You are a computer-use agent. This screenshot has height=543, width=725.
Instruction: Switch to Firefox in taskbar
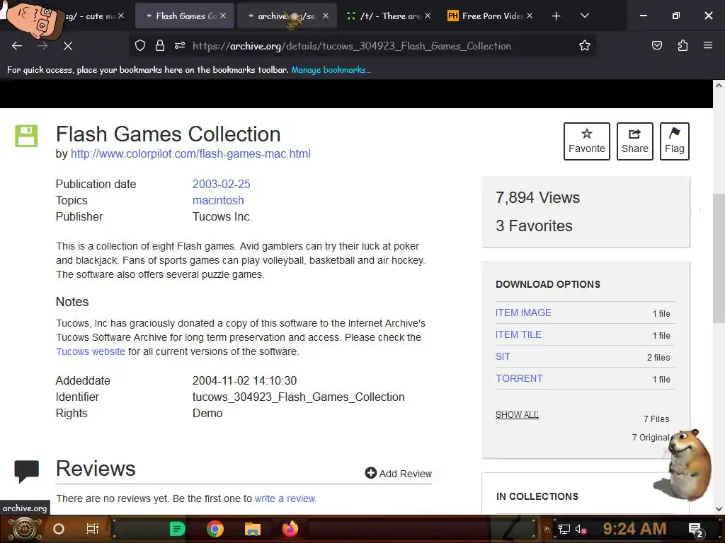(290, 529)
